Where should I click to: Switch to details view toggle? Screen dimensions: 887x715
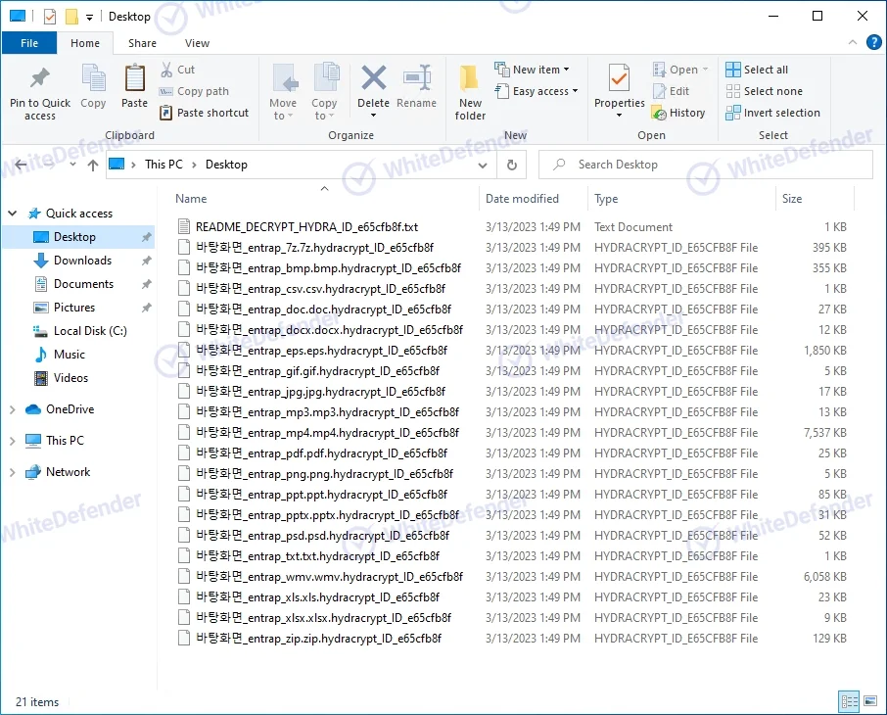point(849,701)
